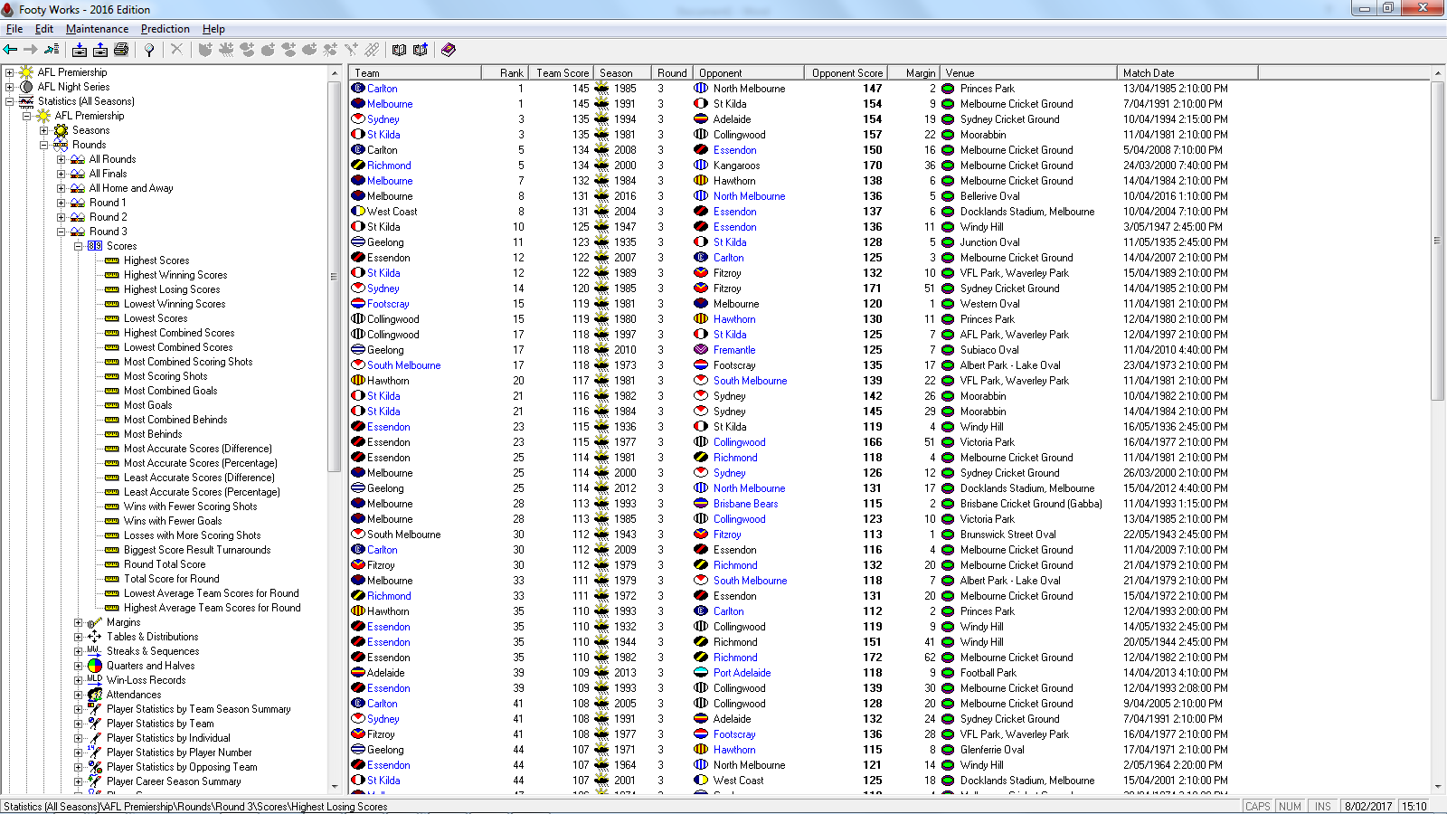Screen dimensions: 1447x814
Task: Click the Kangaroos opponent logo icon
Action: 701,166
